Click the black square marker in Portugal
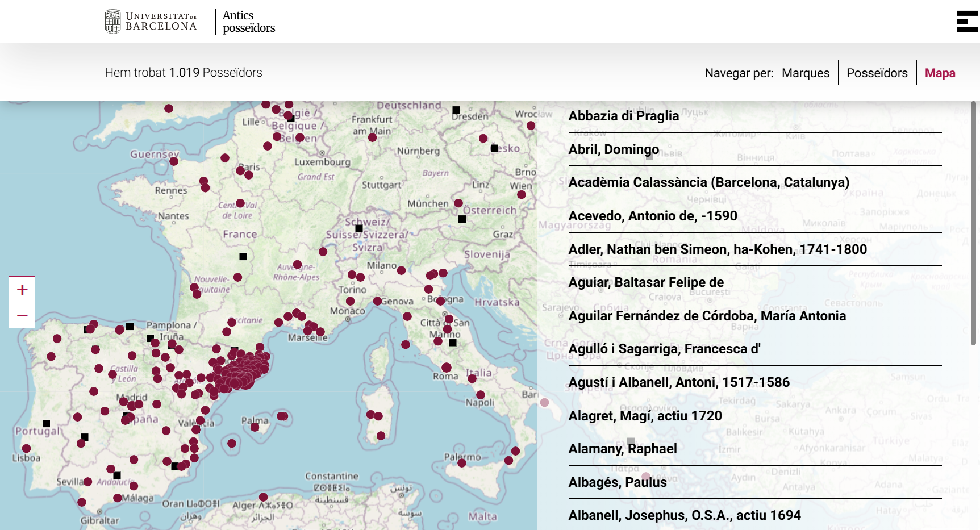Viewport: 980px width, 530px height. (x=47, y=423)
